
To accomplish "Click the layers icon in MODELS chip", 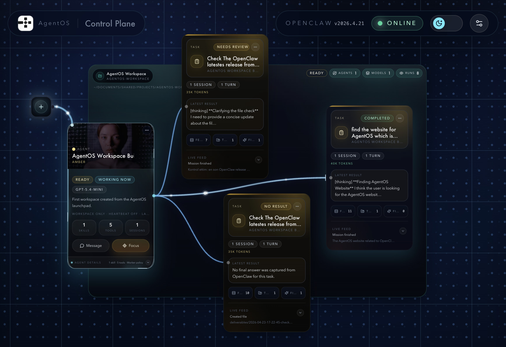I will [x=368, y=73].
